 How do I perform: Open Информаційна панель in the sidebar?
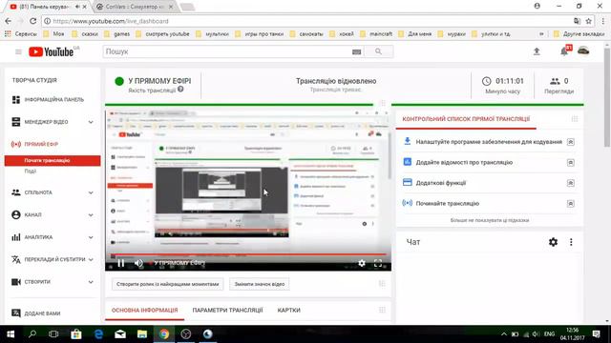(x=53, y=100)
